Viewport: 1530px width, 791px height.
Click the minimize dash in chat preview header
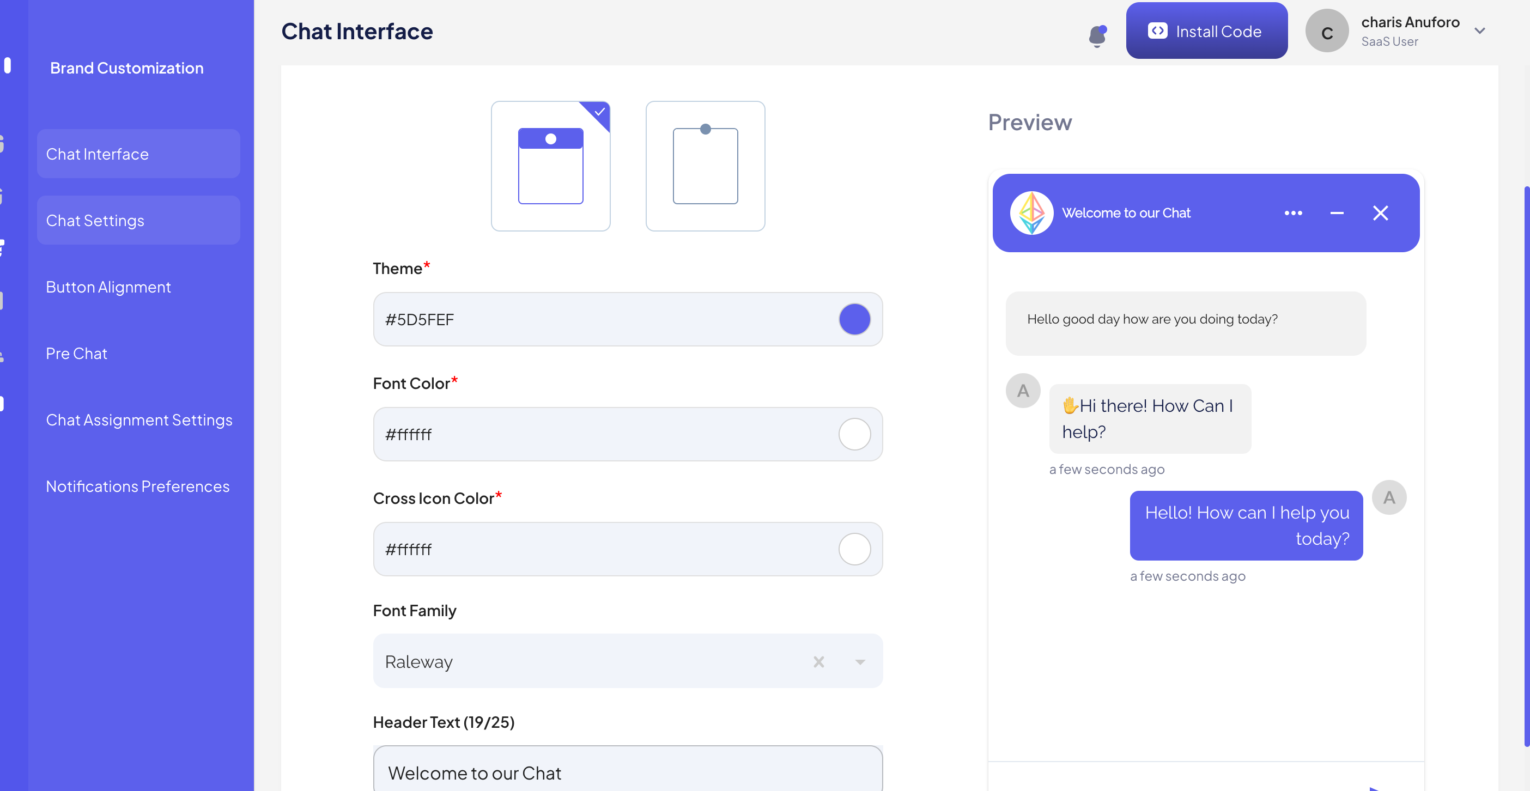1337,213
